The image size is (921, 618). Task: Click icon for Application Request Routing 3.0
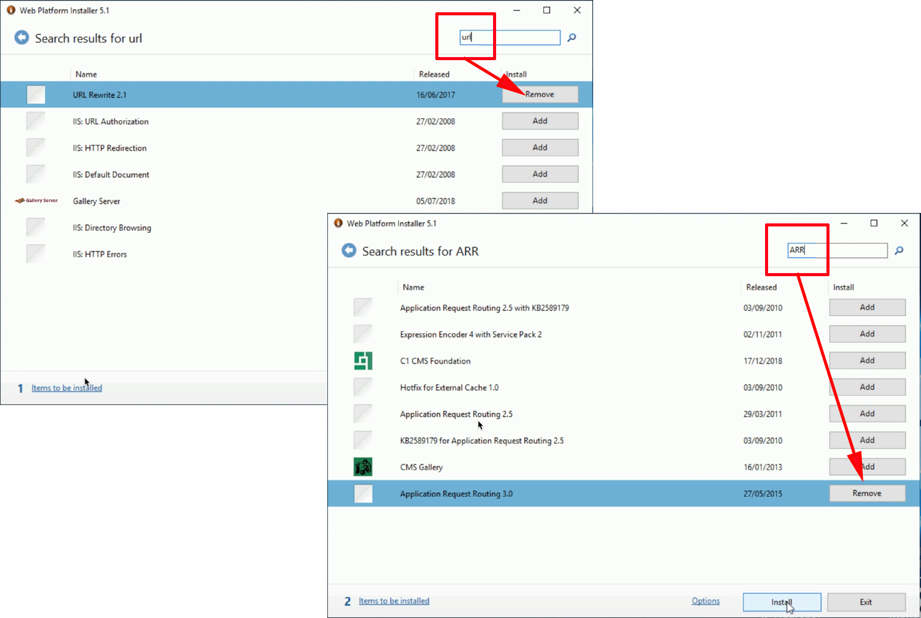pyautogui.click(x=363, y=493)
